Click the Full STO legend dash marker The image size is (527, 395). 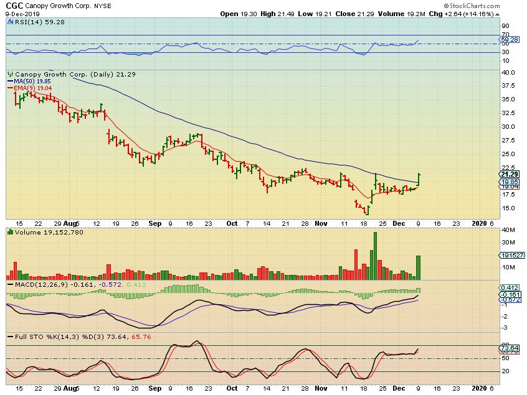coord(10,337)
